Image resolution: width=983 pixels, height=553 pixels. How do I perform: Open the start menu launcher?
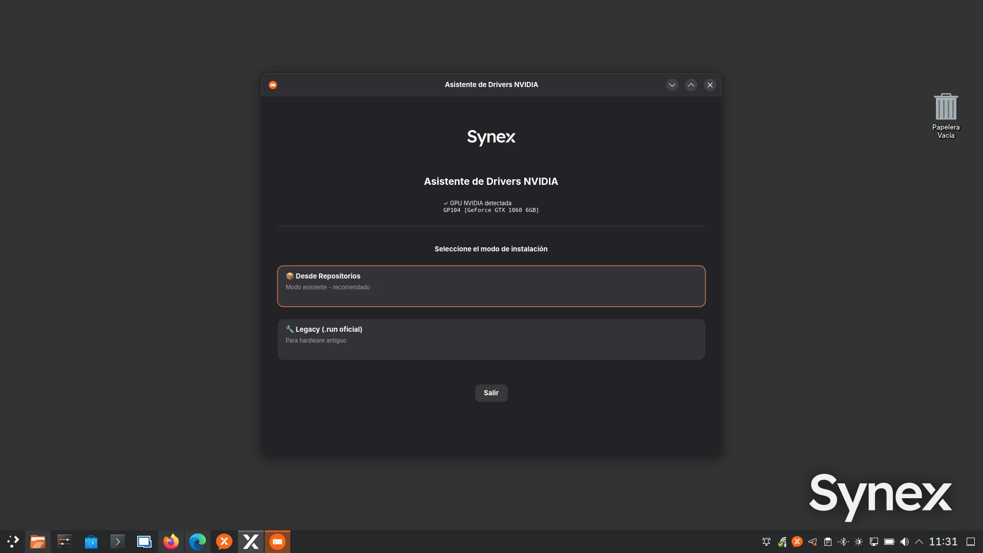[x=13, y=541]
